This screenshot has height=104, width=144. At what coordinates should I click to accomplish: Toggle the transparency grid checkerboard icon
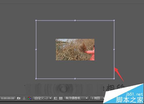(x=61, y=98)
